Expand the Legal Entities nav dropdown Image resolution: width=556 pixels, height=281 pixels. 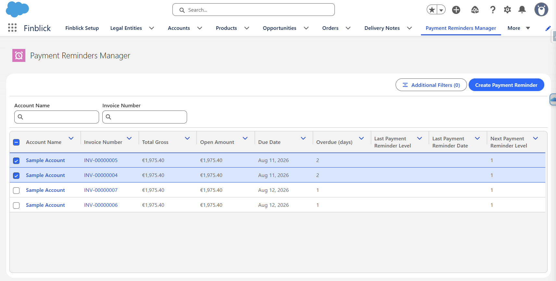pos(152,28)
